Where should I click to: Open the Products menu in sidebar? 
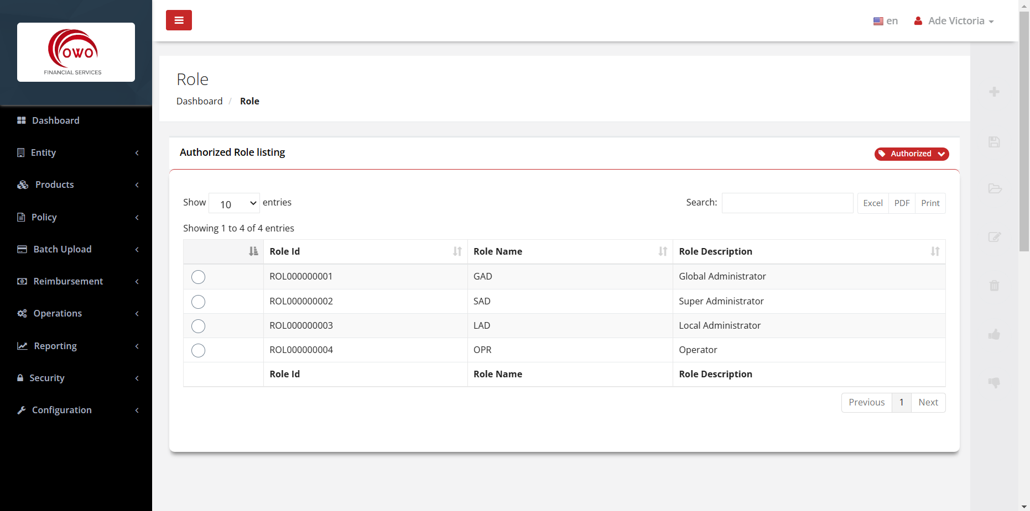point(76,185)
